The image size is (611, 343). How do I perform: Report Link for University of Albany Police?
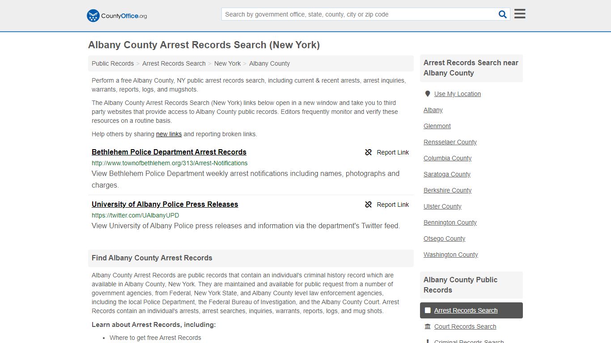pos(387,205)
